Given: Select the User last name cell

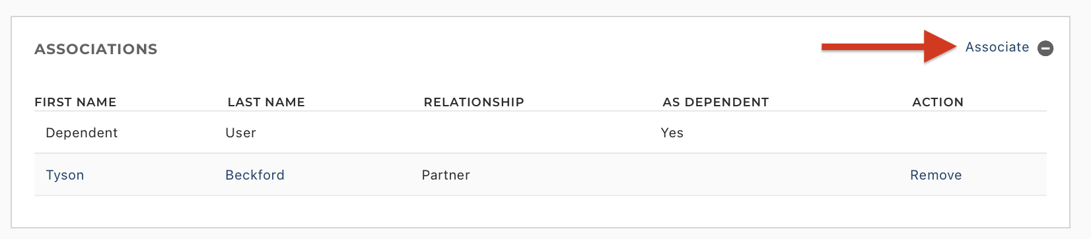Looking at the screenshot, I should point(240,133).
